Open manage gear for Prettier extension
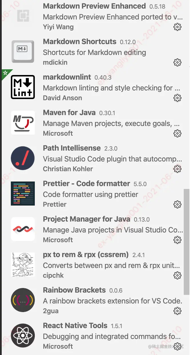This screenshot has width=190, height=355. [177, 204]
